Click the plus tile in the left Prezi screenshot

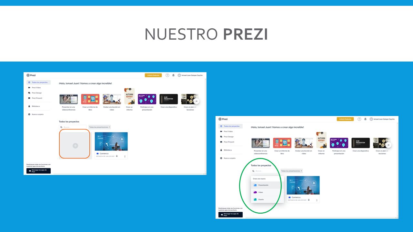(75, 145)
